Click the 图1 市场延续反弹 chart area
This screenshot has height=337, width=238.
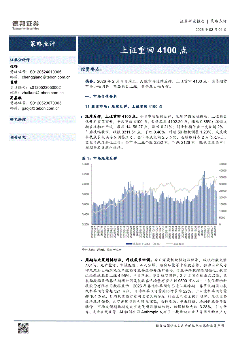coord(154,199)
